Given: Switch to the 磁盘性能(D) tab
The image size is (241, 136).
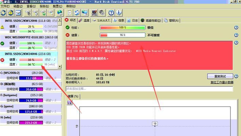Looking at the screenshot, I should coord(151,20).
